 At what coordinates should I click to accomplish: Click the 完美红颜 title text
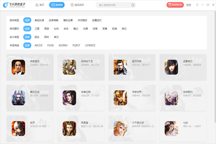(x=86, y=92)
